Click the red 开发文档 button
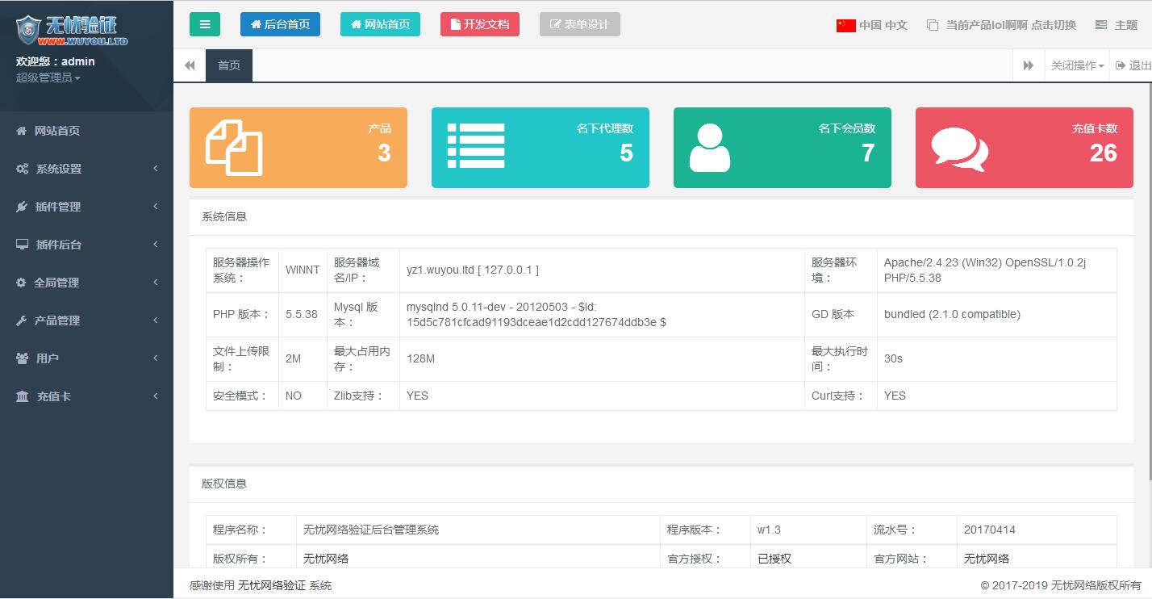 [480, 24]
